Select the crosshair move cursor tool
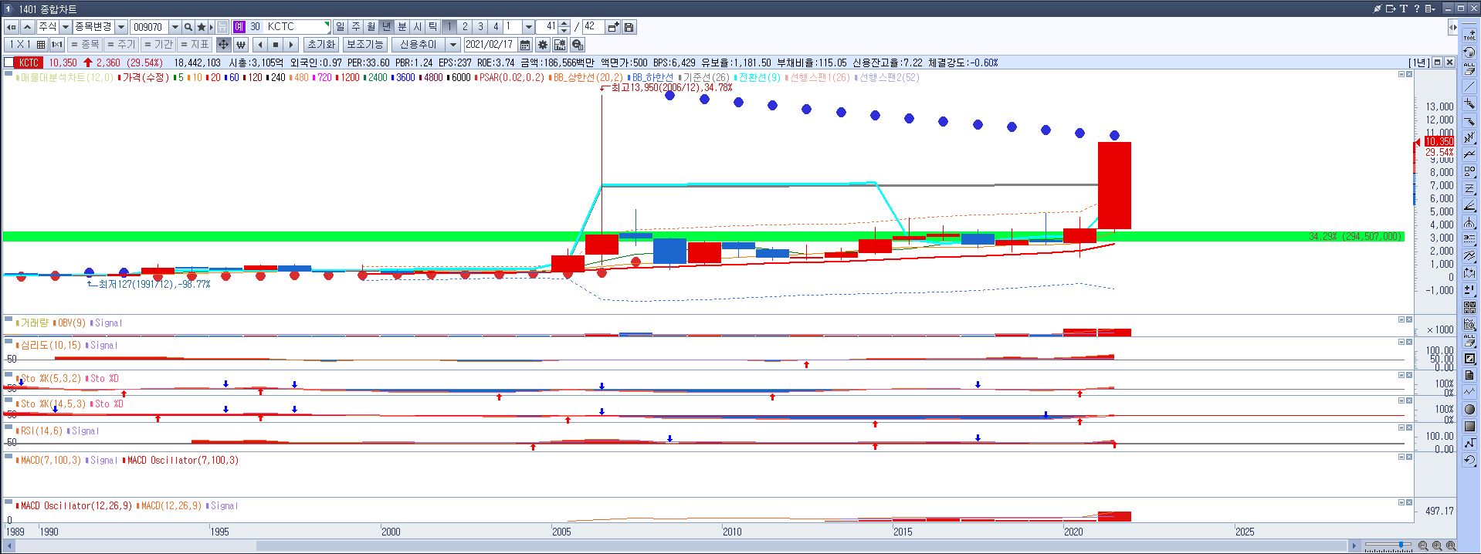 point(223,45)
